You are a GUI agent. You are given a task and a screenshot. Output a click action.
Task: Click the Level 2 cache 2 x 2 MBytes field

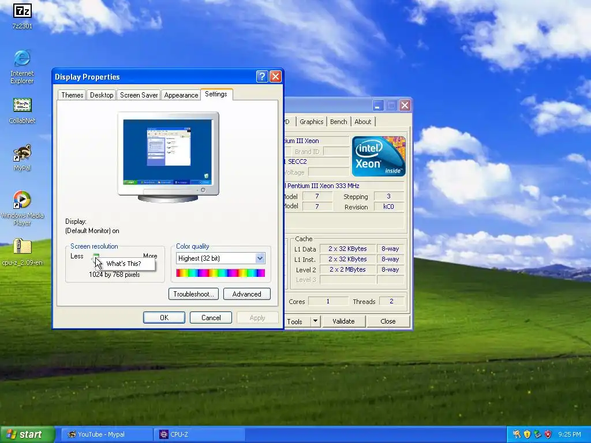click(x=347, y=269)
